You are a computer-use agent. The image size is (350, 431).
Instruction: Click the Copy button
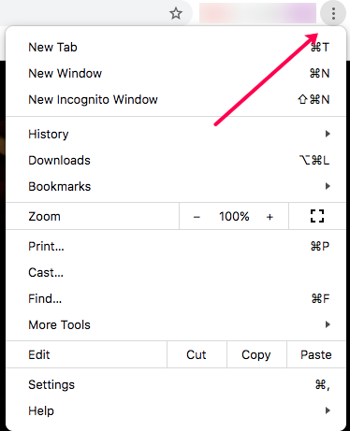[x=256, y=354]
